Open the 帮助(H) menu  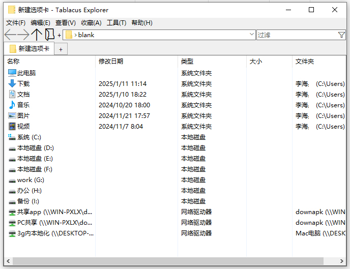142,23
